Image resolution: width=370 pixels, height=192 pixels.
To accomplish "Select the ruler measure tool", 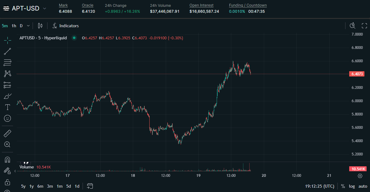I will point(7,133).
